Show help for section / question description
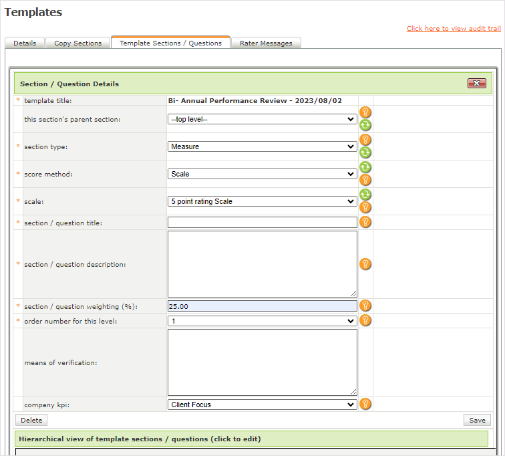Viewport: 505px width, 456px height. tap(365, 264)
